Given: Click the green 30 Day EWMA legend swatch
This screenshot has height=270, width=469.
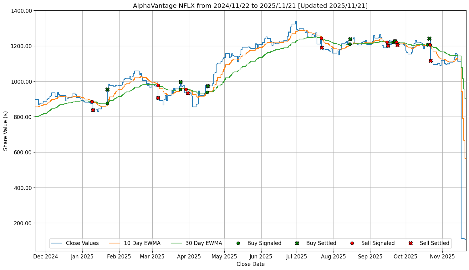Looking at the screenshot, I should coord(177,243).
